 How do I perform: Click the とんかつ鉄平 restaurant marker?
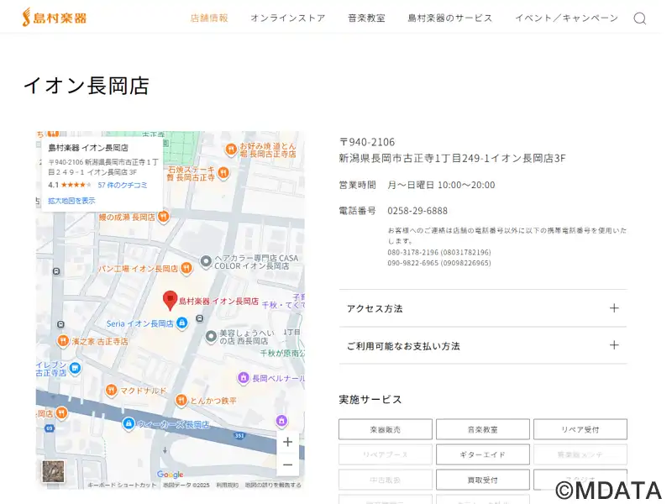point(181,401)
